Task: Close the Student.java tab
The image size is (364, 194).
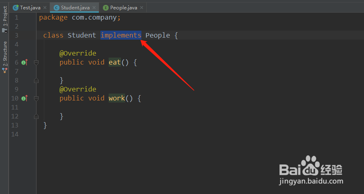Action: [x=94, y=8]
